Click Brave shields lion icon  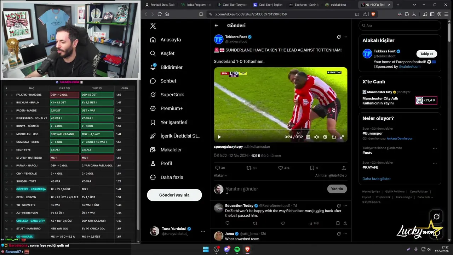tap(373, 14)
